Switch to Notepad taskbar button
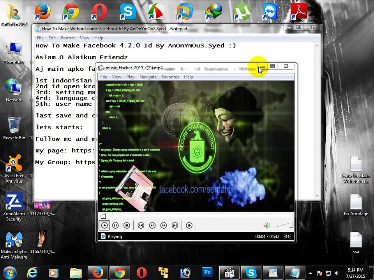 click(295, 273)
